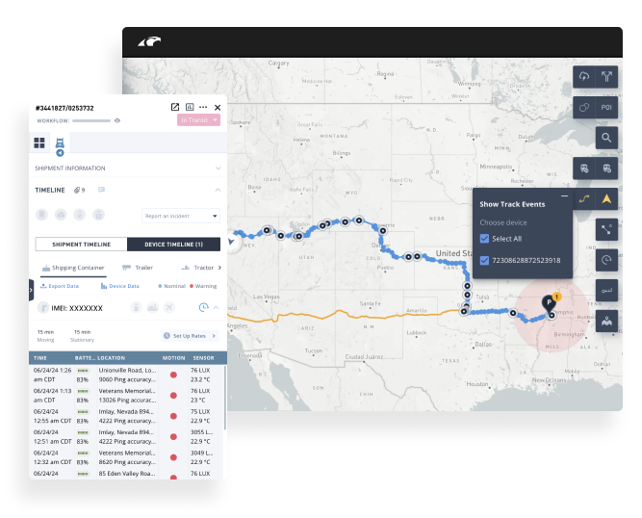Select the 12:55 am CDT Imlay row
This screenshot has width=642, height=518.
126,416
